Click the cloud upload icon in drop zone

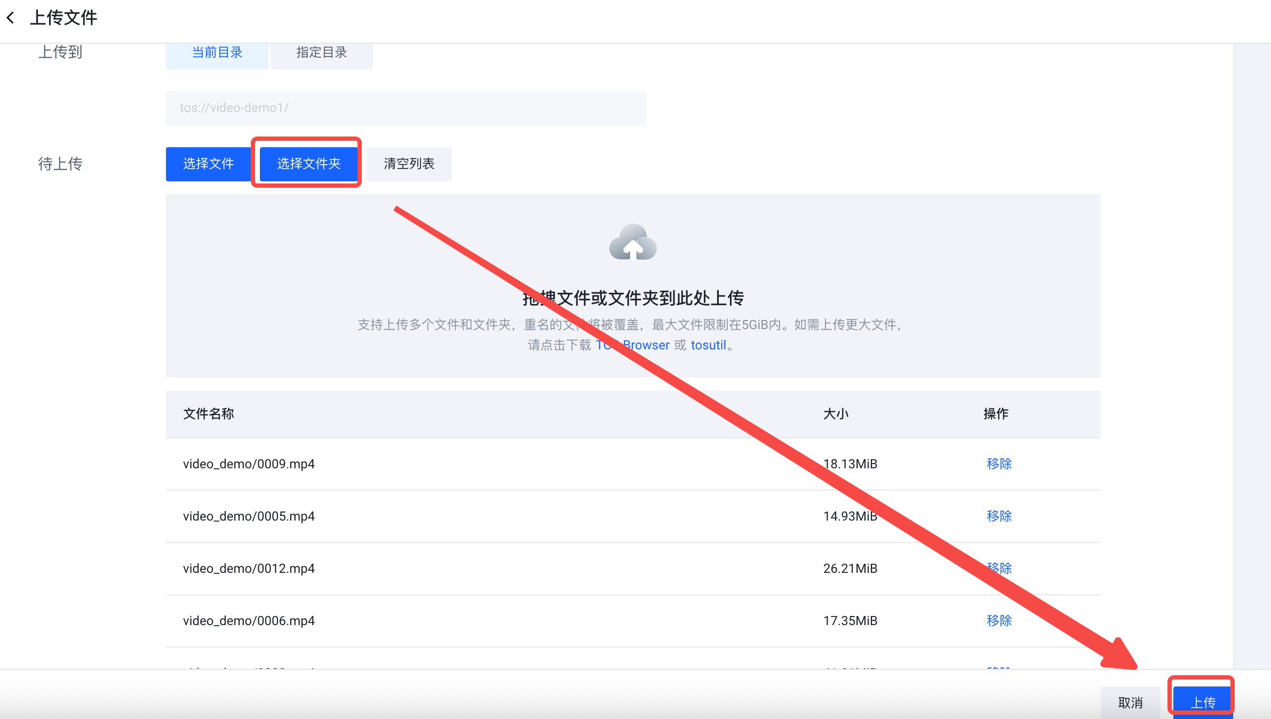[x=633, y=242]
